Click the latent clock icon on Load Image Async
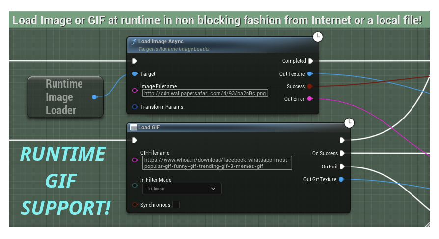 coord(318,37)
